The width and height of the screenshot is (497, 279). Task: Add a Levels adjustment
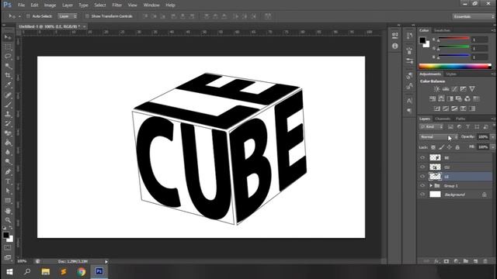(x=446, y=89)
